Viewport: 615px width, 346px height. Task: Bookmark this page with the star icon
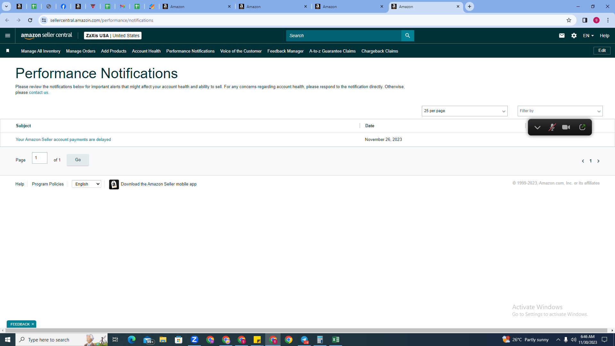pyautogui.click(x=569, y=20)
